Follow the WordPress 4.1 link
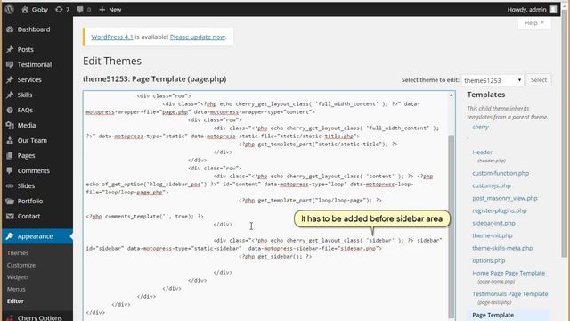Viewport: 570px width, 321px height. [x=112, y=37]
